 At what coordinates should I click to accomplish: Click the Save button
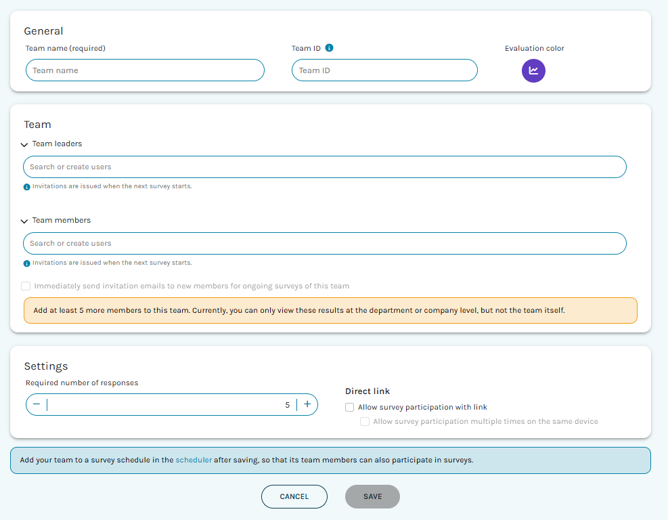[x=372, y=496]
